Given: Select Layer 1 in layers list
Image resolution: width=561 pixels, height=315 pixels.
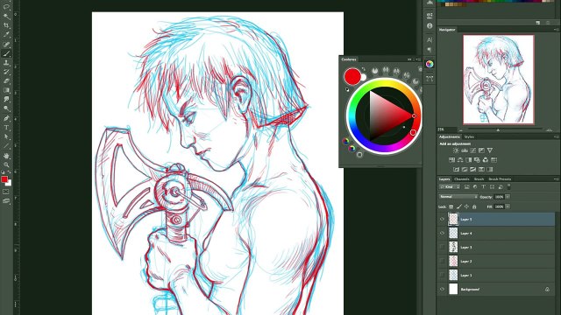Looking at the screenshot, I should tap(496, 275).
